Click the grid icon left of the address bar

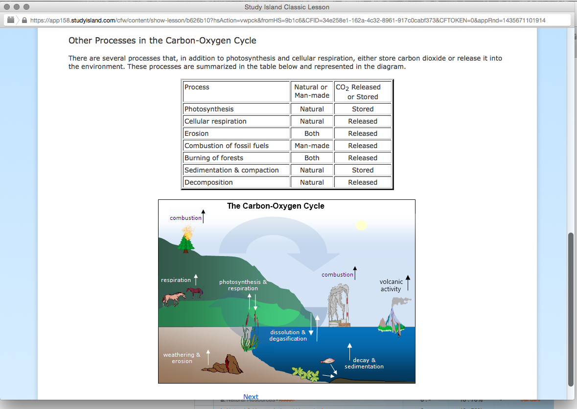(x=11, y=20)
